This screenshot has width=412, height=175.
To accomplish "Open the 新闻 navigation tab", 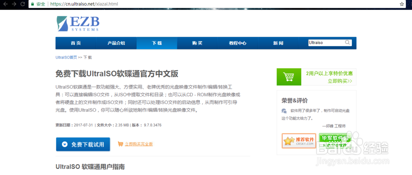I will pyautogui.click(x=278, y=43).
